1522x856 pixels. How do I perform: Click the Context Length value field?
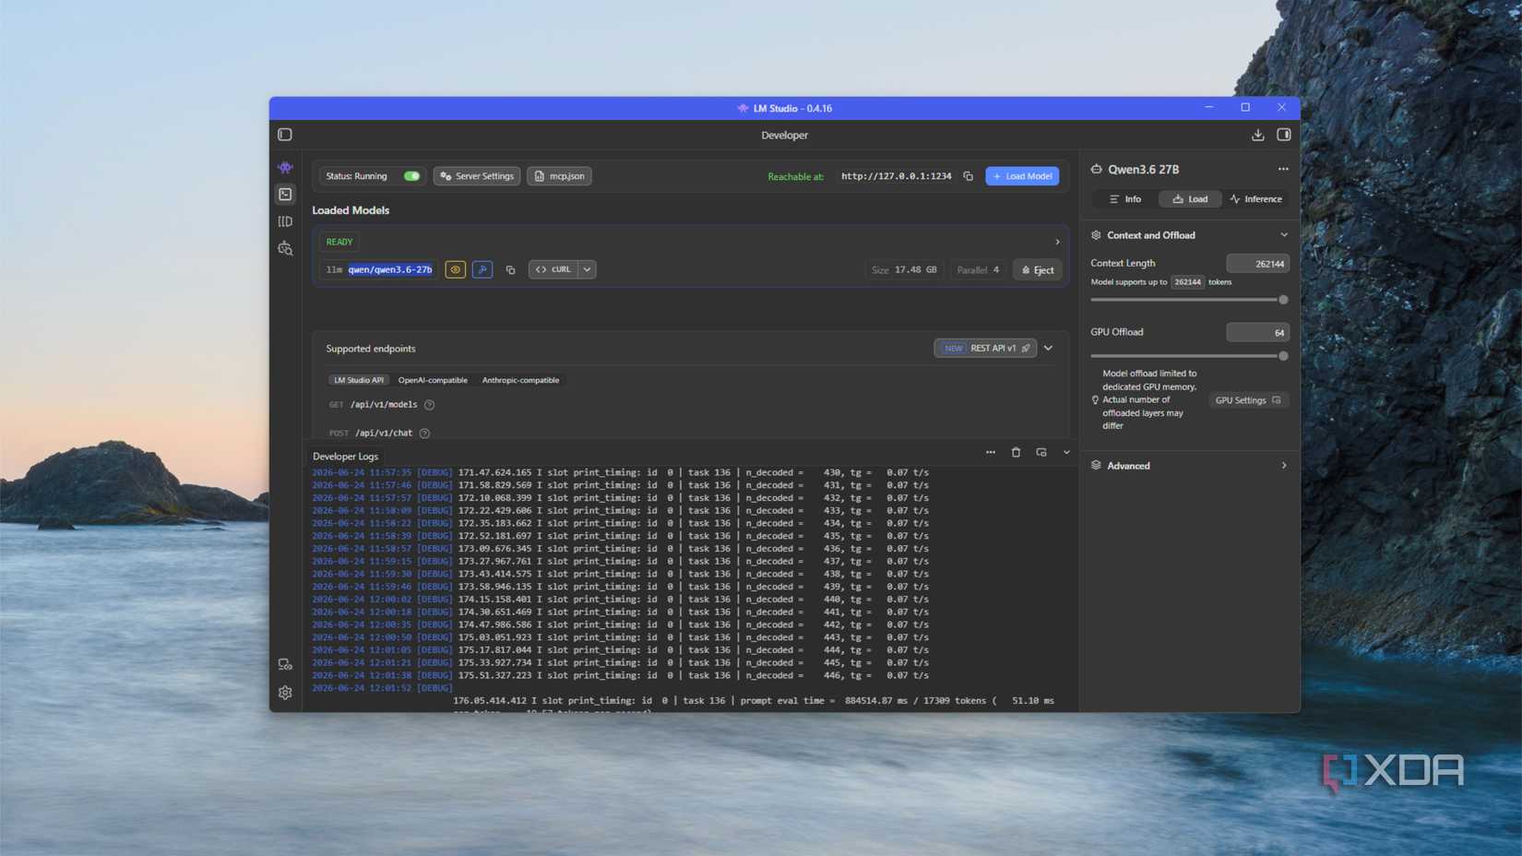coord(1257,264)
